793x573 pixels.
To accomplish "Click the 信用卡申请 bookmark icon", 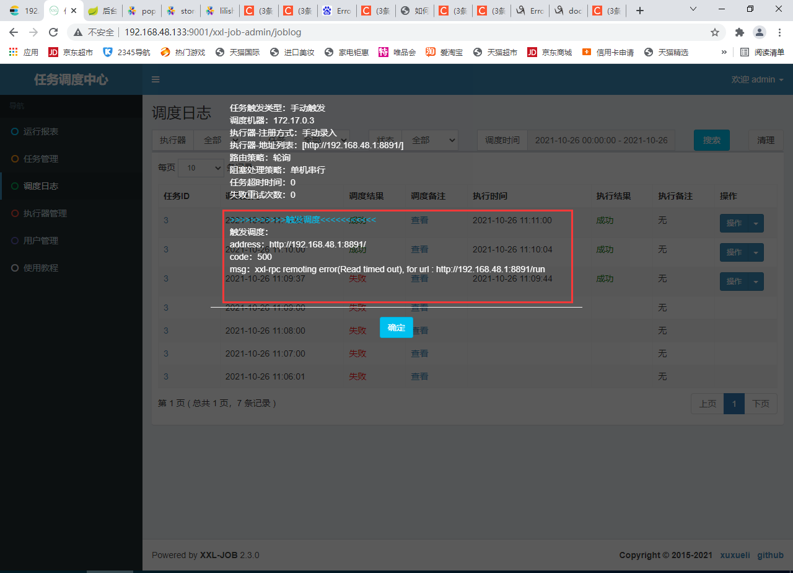I will (x=587, y=52).
